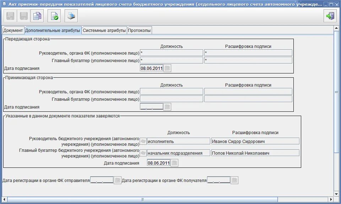Click the first disabled save icon in toolbar
Image resolution: width=341 pixels, height=204 pixels.
click(10, 16)
